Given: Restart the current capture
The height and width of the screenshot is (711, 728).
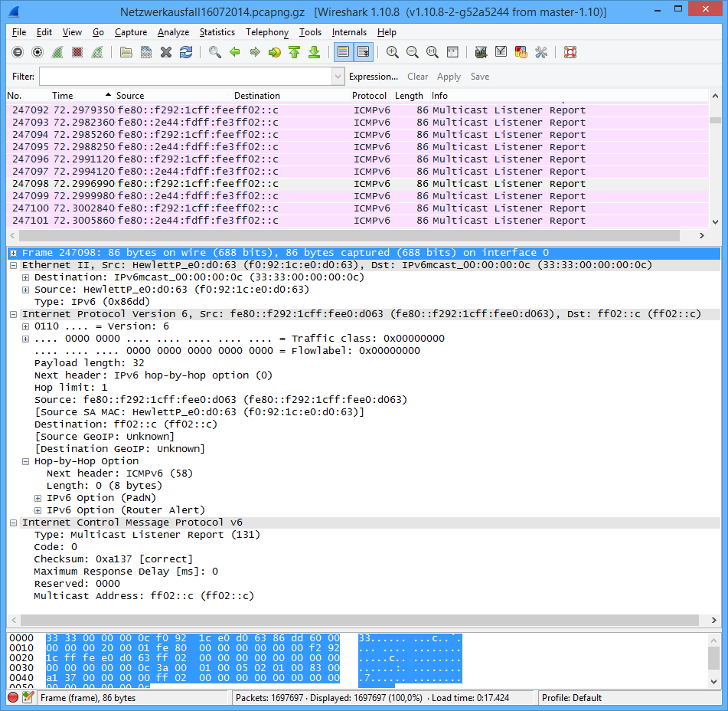Looking at the screenshot, I should (97, 52).
